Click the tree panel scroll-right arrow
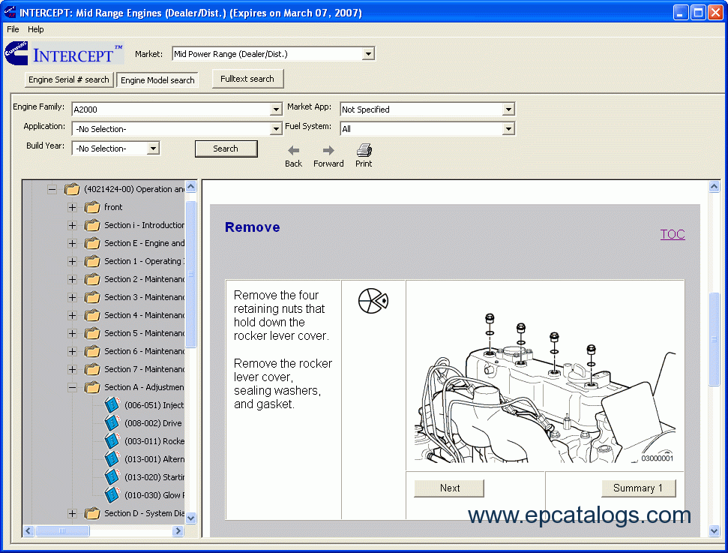The image size is (728, 553). tap(178, 530)
